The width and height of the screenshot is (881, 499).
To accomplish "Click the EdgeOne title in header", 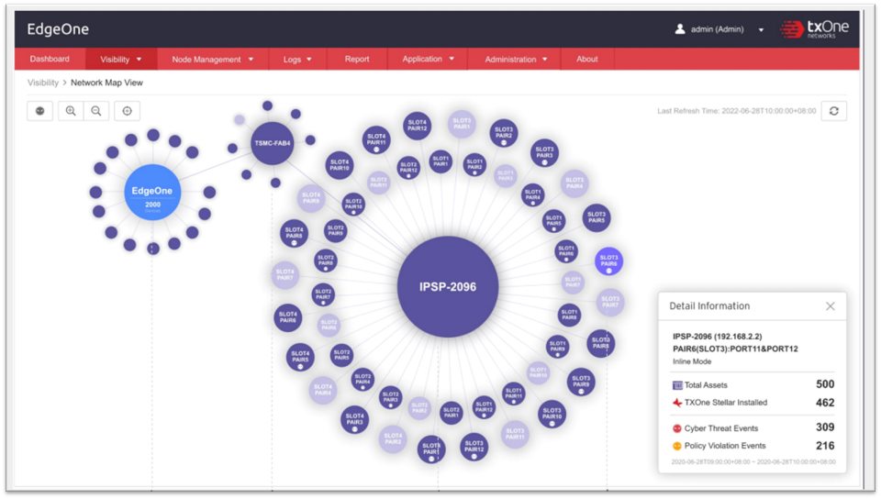I will coord(58,29).
